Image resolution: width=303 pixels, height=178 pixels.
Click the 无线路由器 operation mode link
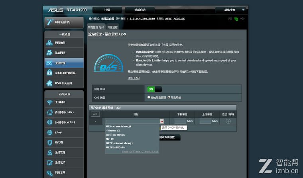(x=108, y=19)
